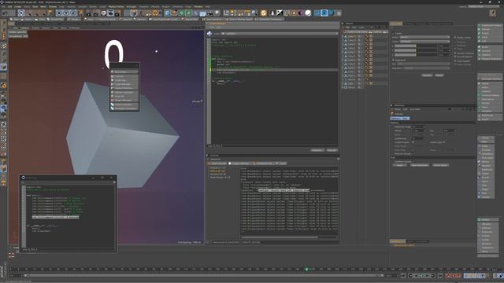
Task: Click the Python logo icon in Script Manager
Action: pyautogui.click(x=209, y=34)
